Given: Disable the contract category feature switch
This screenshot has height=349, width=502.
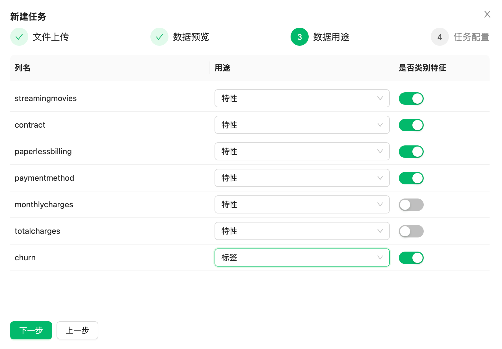Looking at the screenshot, I should [411, 125].
